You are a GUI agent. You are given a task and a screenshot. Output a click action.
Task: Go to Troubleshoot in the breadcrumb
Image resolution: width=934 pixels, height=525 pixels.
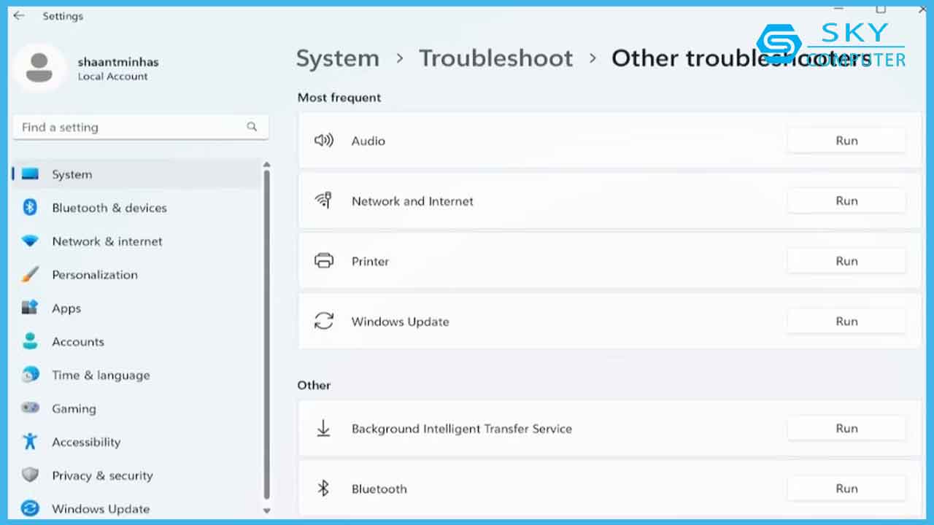click(x=496, y=58)
